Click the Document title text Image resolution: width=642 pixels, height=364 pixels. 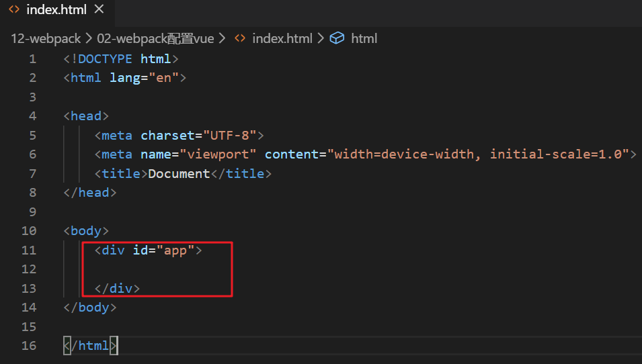179,174
